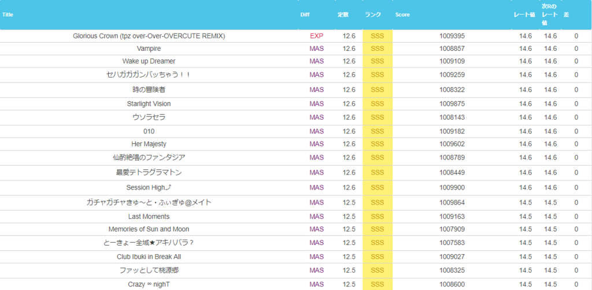Click Starlight Vision title
Viewport: 592px width, 290px height.
click(149, 104)
